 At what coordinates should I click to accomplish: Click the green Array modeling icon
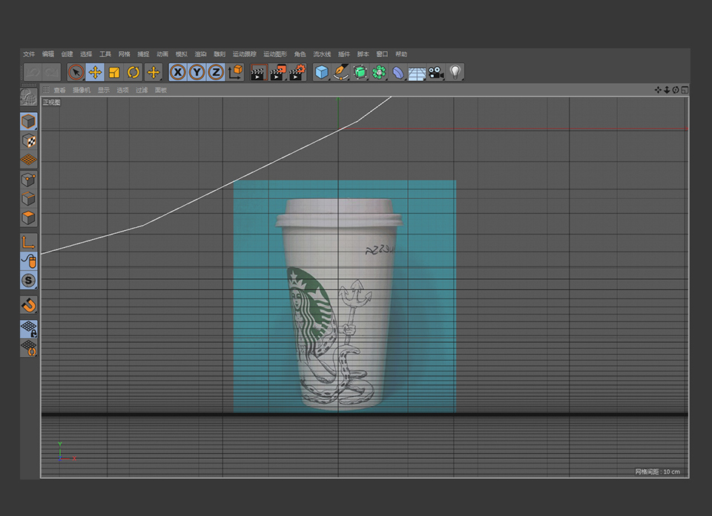click(x=379, y=72)
